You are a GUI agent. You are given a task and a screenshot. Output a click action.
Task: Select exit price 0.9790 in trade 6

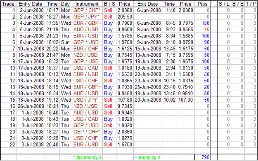(x=186, y=42)
